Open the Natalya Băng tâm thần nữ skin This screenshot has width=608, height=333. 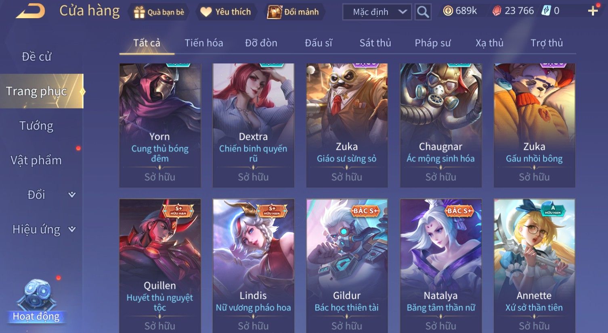440,266
